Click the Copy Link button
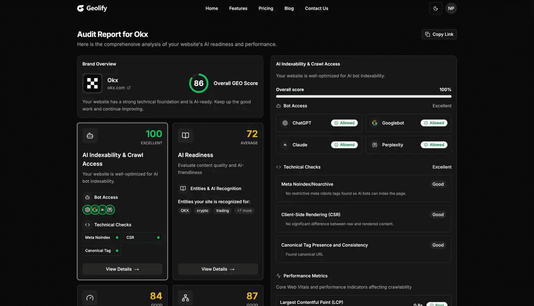Viewport: 534px width, 306px height. pyautogui.click(x=439, y=34)
